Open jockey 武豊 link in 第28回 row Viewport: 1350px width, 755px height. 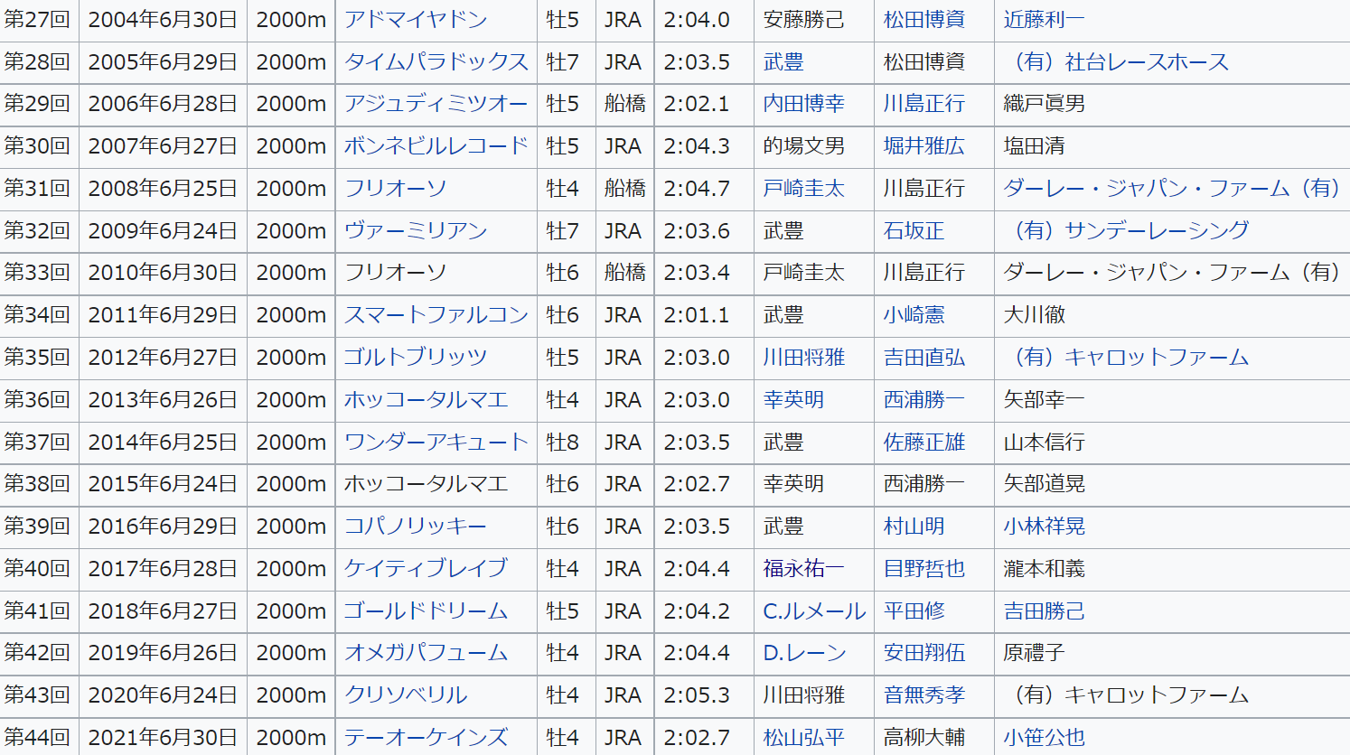point(783,61)
